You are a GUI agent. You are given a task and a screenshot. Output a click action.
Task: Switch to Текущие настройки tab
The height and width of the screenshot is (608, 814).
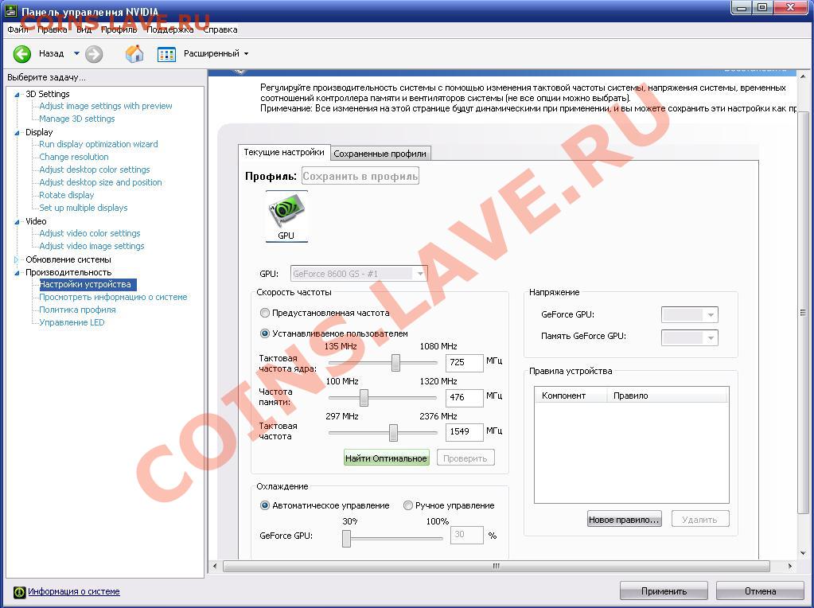pos(284,152)
